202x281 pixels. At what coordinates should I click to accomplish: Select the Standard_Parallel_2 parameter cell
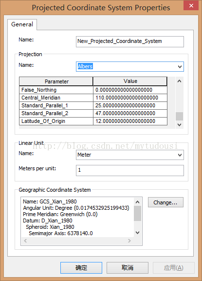coord(56,114)
